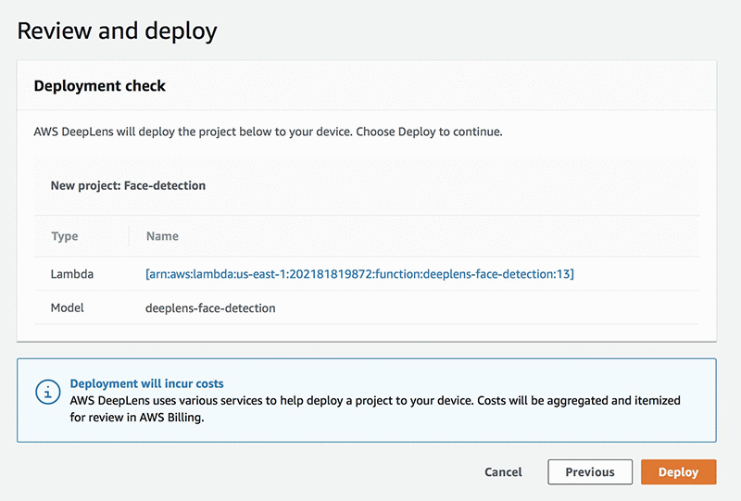Image resolution: width=741 pixels, height=501 pixels.
Task: Click the deeplens-face-detection model name
Action: [210, 307]
